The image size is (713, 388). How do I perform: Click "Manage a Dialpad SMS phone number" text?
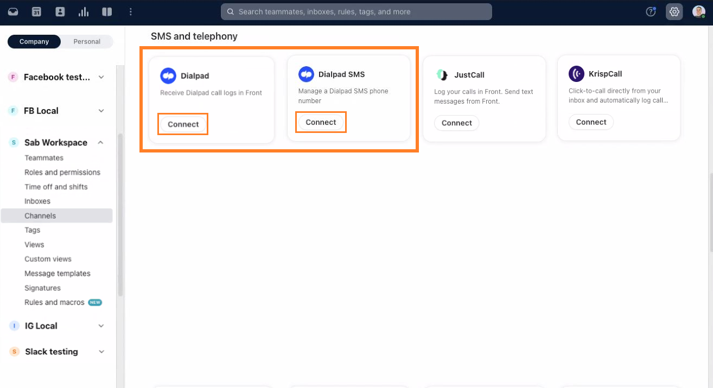[x=343, y=96]
